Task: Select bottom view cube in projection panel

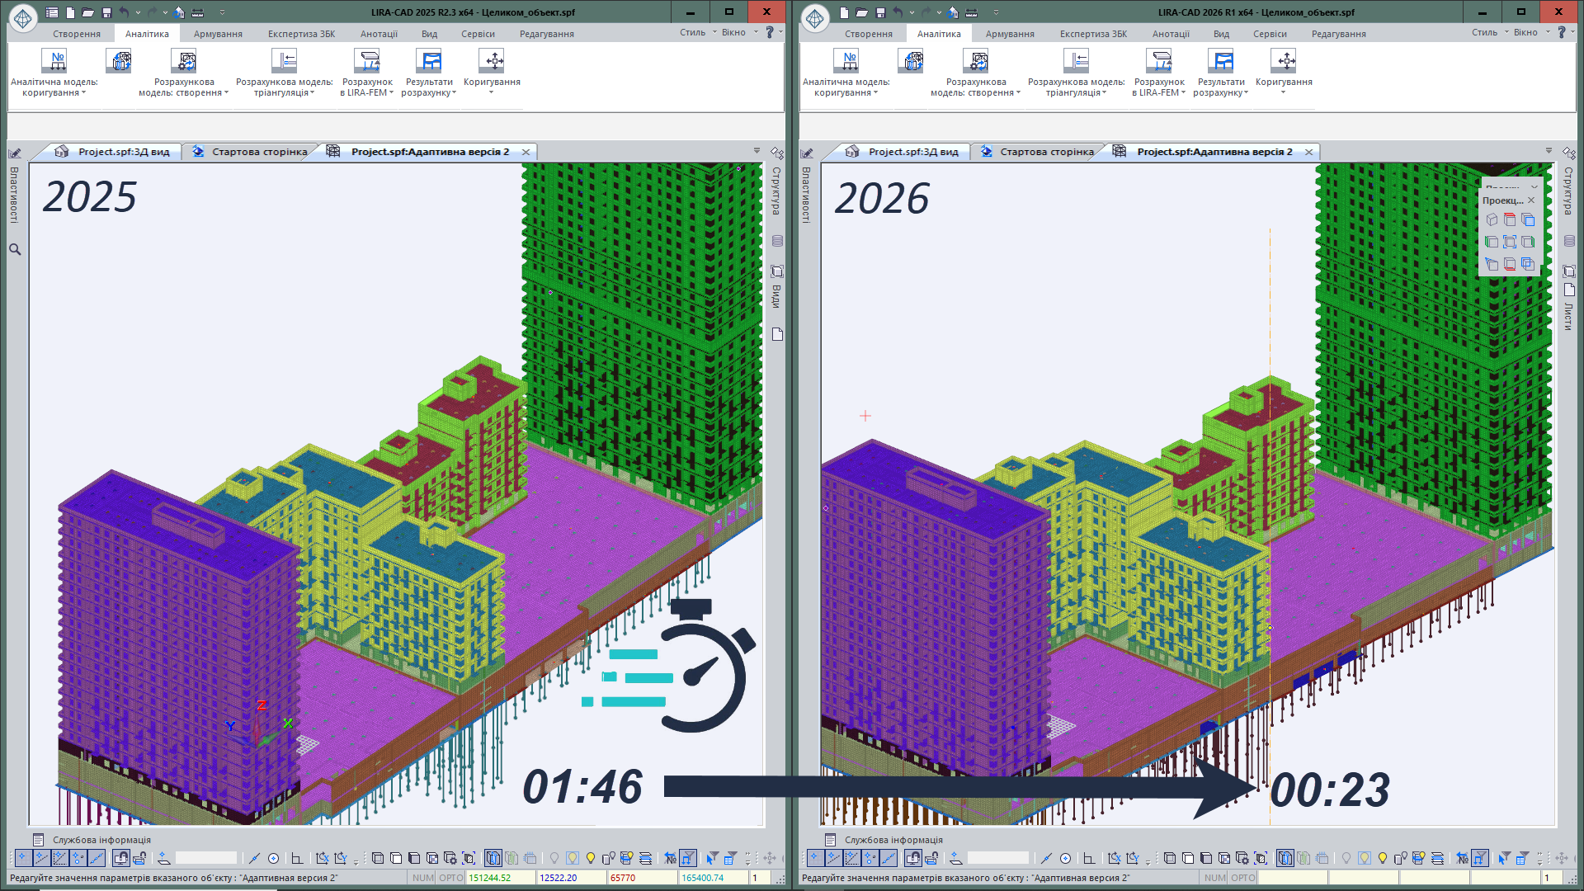Action: [x=1510, y=264]
